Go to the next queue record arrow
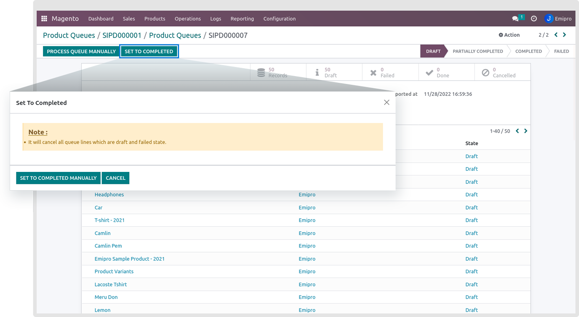This screenshot has width=579, height=317. pos(565,35)
